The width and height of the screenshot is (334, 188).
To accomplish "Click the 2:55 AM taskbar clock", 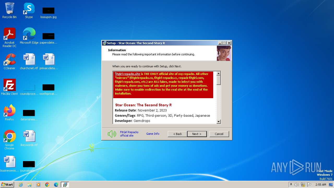I will (x=321, y=185).
